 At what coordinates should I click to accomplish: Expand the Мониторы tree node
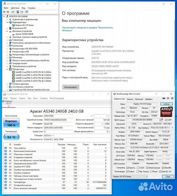point(7,57)
